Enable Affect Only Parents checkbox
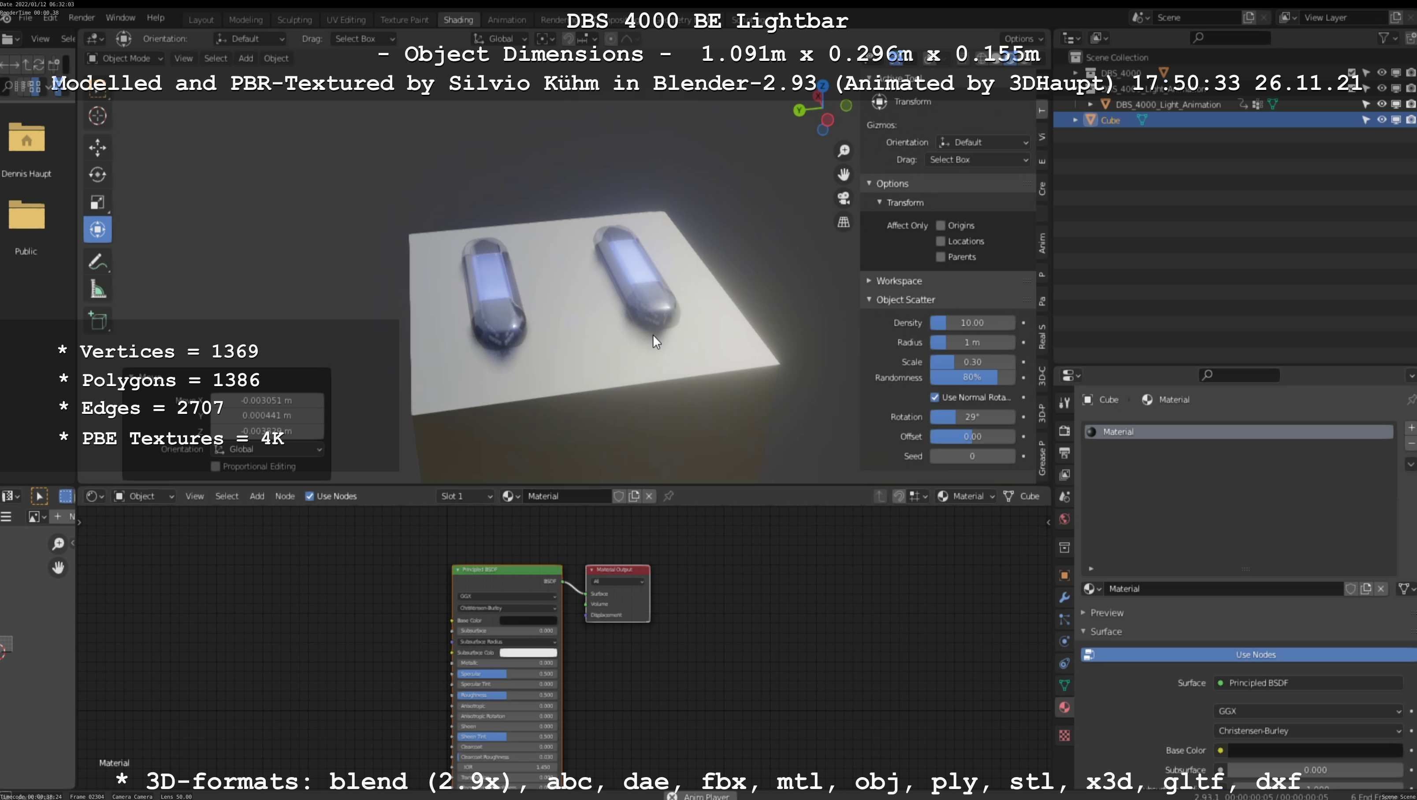Screen dimensions: 1417x800 coord(940,257)
